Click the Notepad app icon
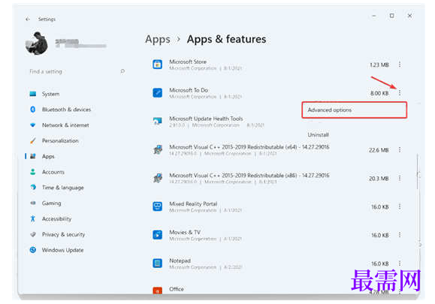The image size is (435, 304). pyautogui.click(x=158, y=263)
